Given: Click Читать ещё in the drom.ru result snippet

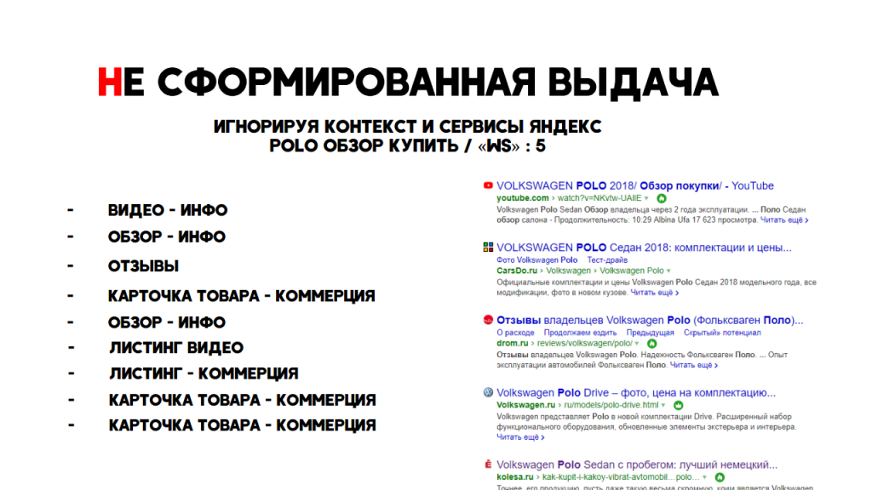Looking at the screenshot, I should pos(693,365).
